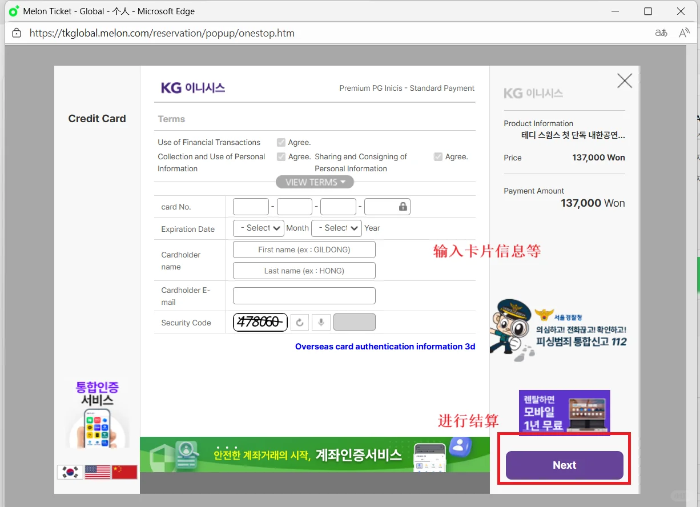Close the Edge browser window
Image resolution: width=700 pixels, height=507 pixels.
click(x=681, y=11)
